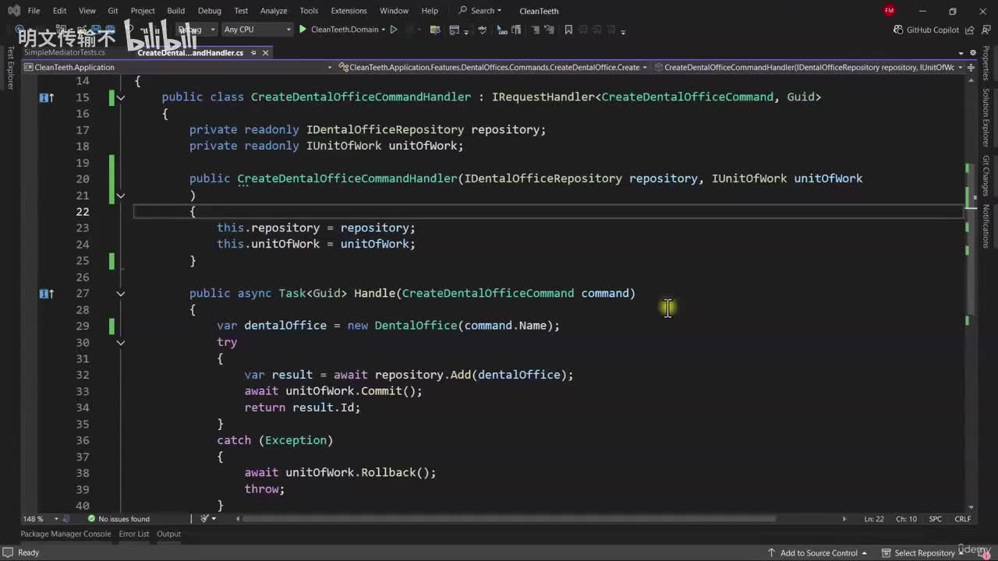Open the namespace type navigation dropdown

(494, 67)
